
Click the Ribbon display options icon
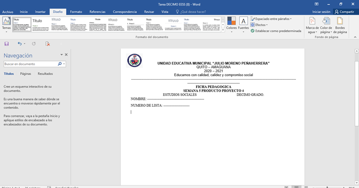317,4
